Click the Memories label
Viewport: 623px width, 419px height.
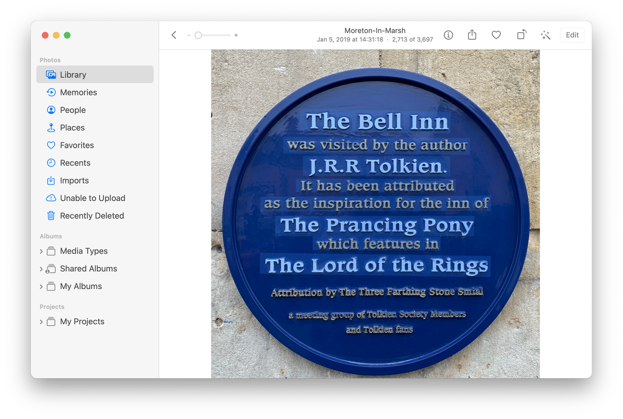pyautogui.click(x=78, y=92)
